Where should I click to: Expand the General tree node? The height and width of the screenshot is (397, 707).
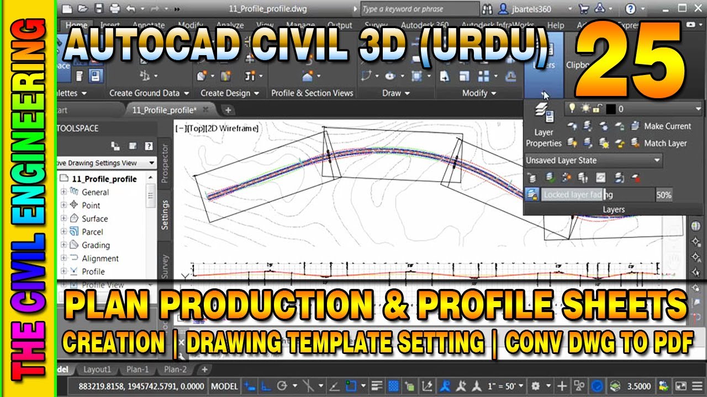click(x=64, y=192)
